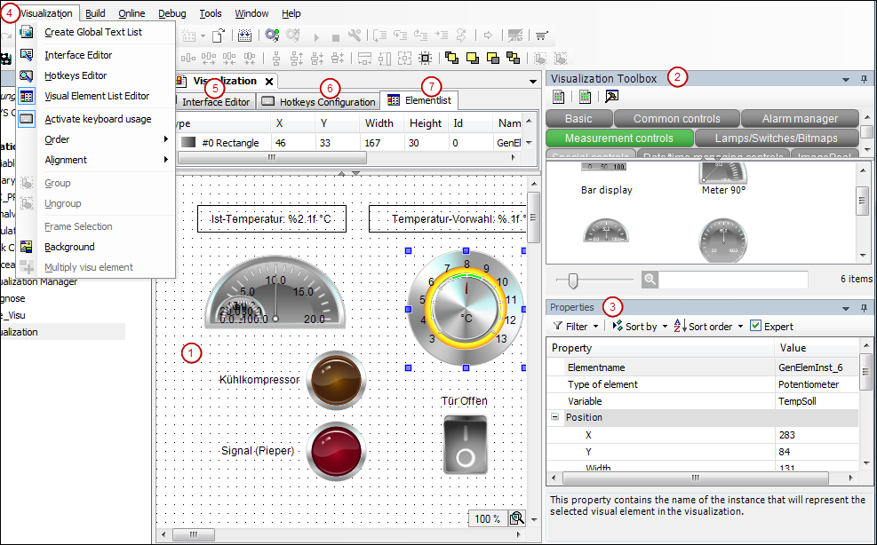Screen dimensions: 877x545
Task: Unpin the Properties panel
Action: (863, 307)
